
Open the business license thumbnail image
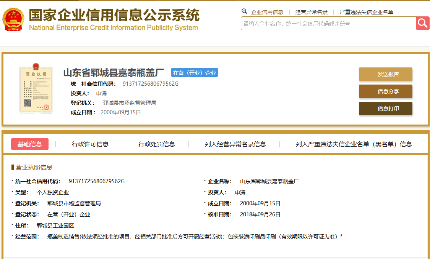tap(36, 88)
